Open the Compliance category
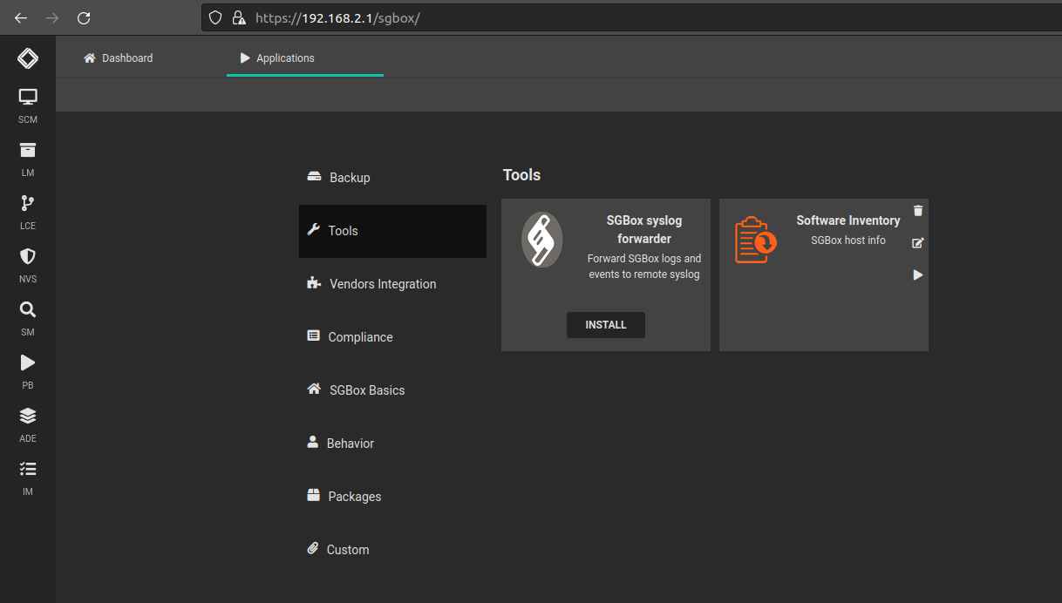The width and height of the screenshot is (1062, 603). 392,337
